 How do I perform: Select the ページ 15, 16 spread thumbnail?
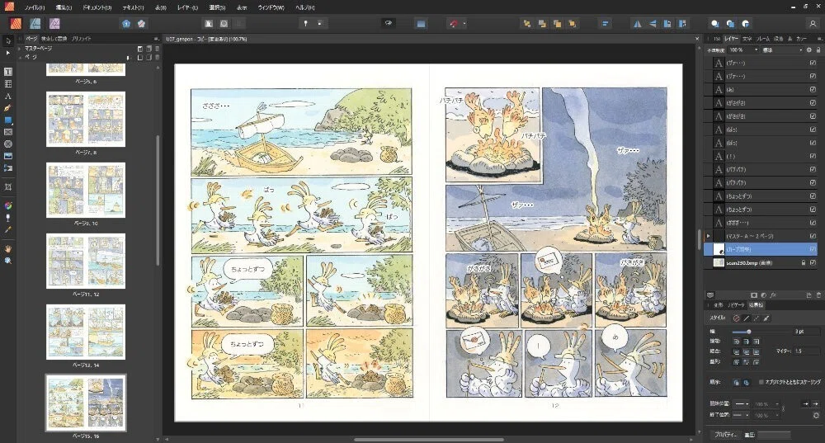[x=86, y=403]
